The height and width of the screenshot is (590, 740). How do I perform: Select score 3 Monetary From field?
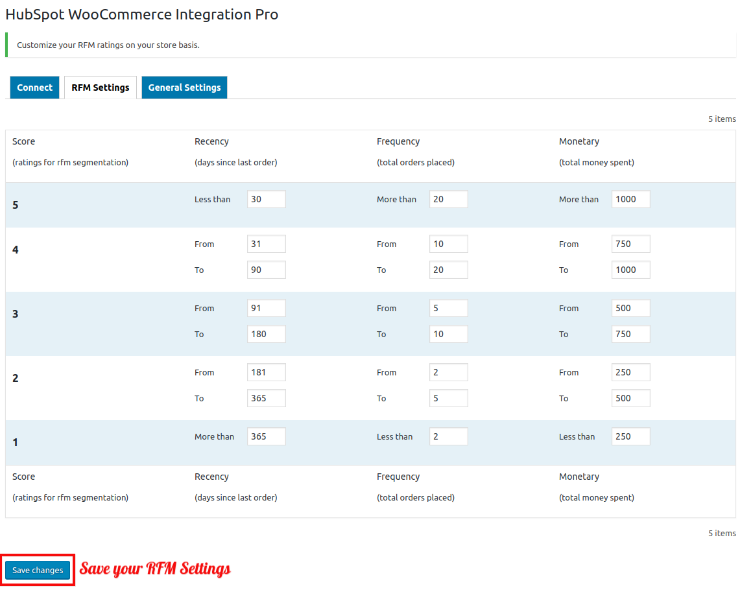pyautogui.click(x=630, y=308)
